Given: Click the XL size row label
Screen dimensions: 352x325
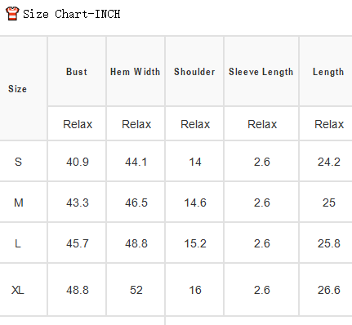Looking at the screenshot, I should tap(18, 290).
